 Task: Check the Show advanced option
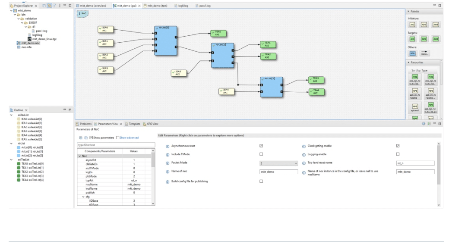coord(117,138)
